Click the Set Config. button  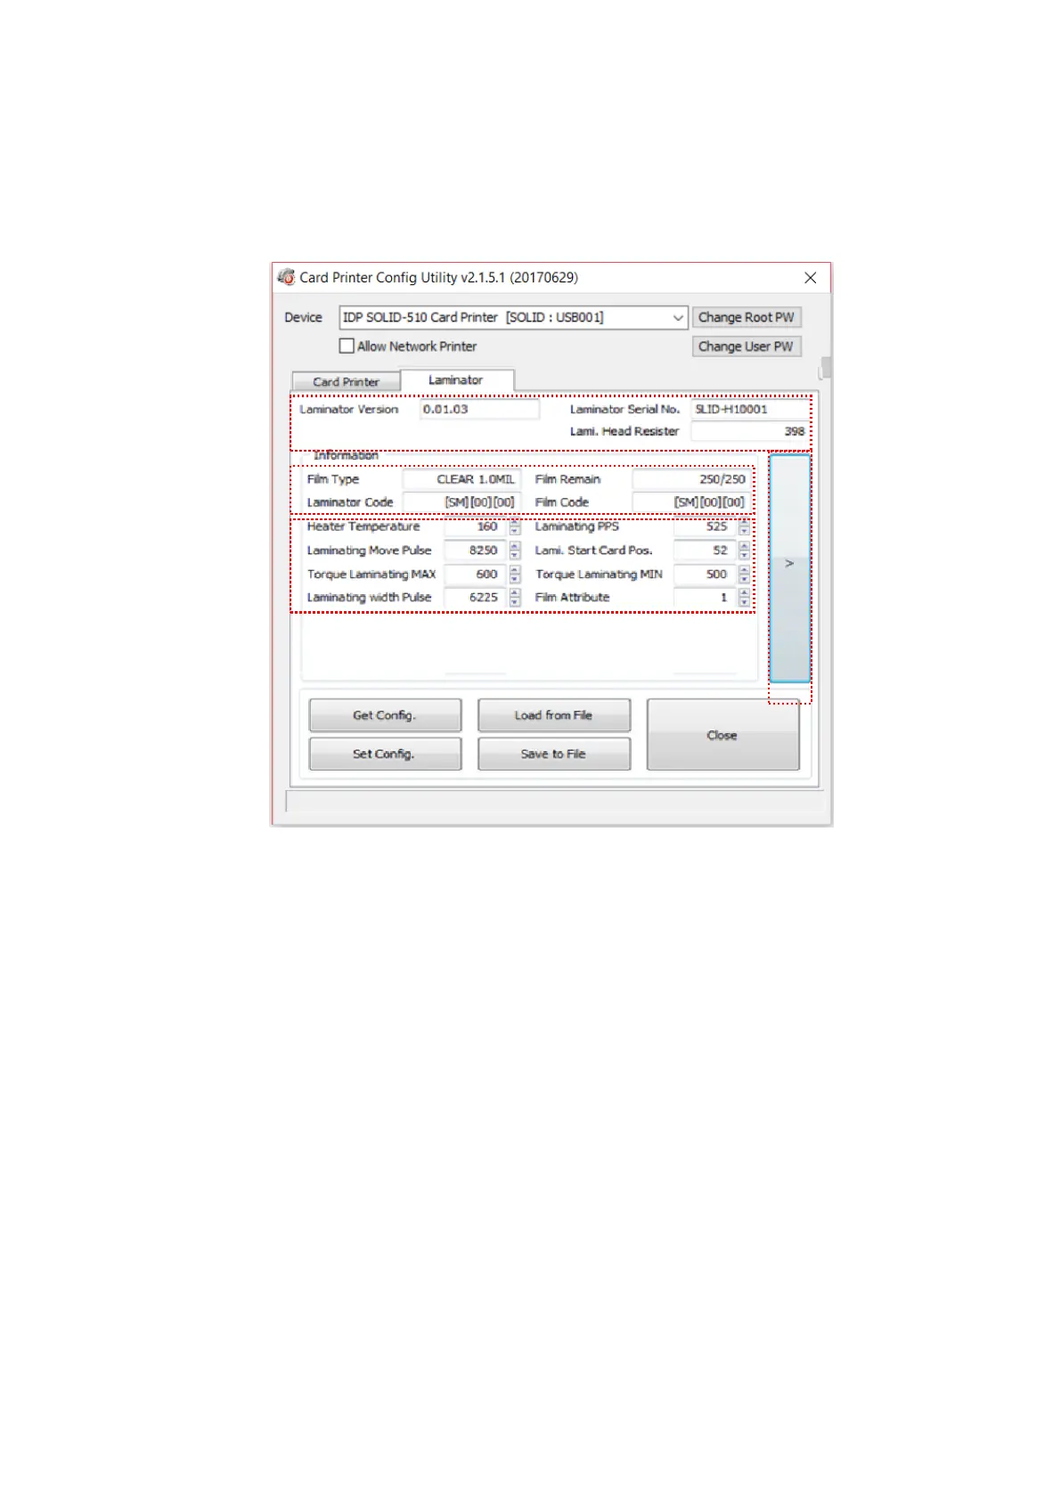(x=385, y=754)
